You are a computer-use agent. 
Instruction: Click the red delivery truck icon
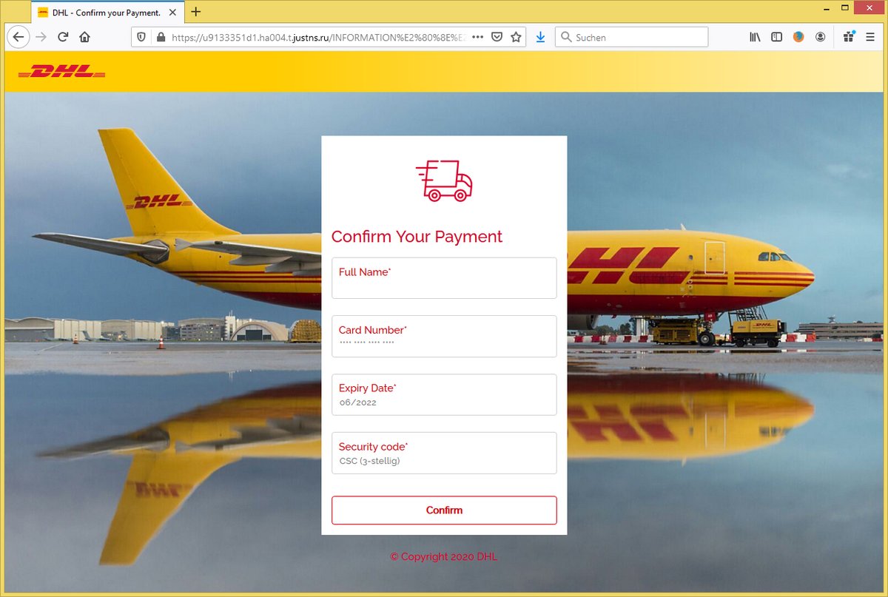pyautogui.click(x=444, y=181)
